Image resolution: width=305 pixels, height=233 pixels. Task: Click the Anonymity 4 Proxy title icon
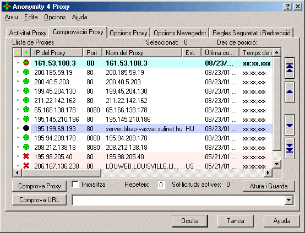[7, 7]
